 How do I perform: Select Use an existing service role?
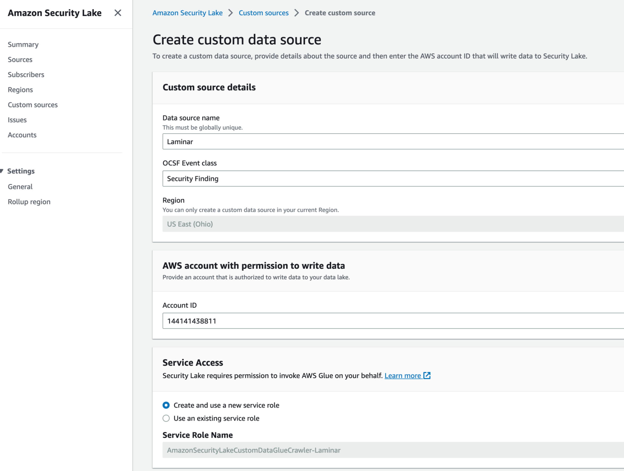click(x=166, y=418)
